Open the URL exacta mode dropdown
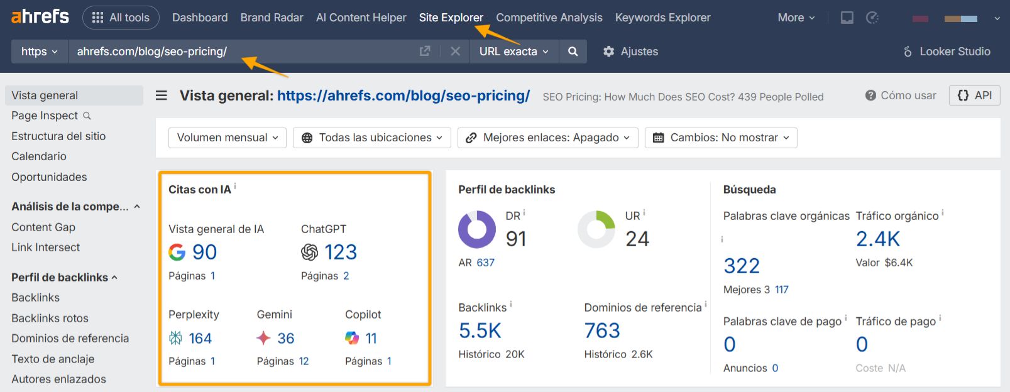Viewport: 1010px width, 392px height. [x=513, y=52]
